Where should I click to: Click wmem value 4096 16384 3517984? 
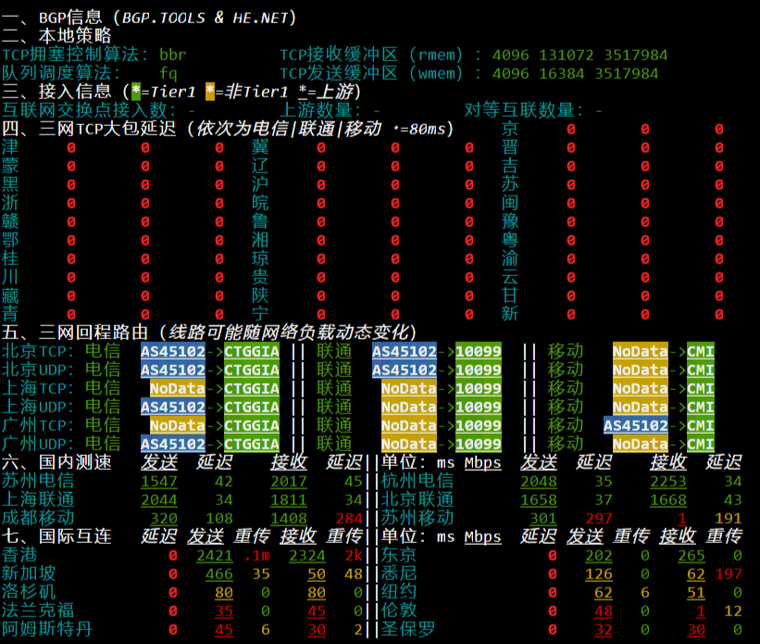[575, 73]
